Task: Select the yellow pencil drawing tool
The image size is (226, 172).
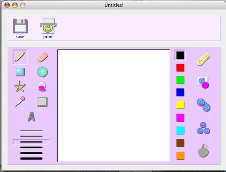Action: click(20, 57)
